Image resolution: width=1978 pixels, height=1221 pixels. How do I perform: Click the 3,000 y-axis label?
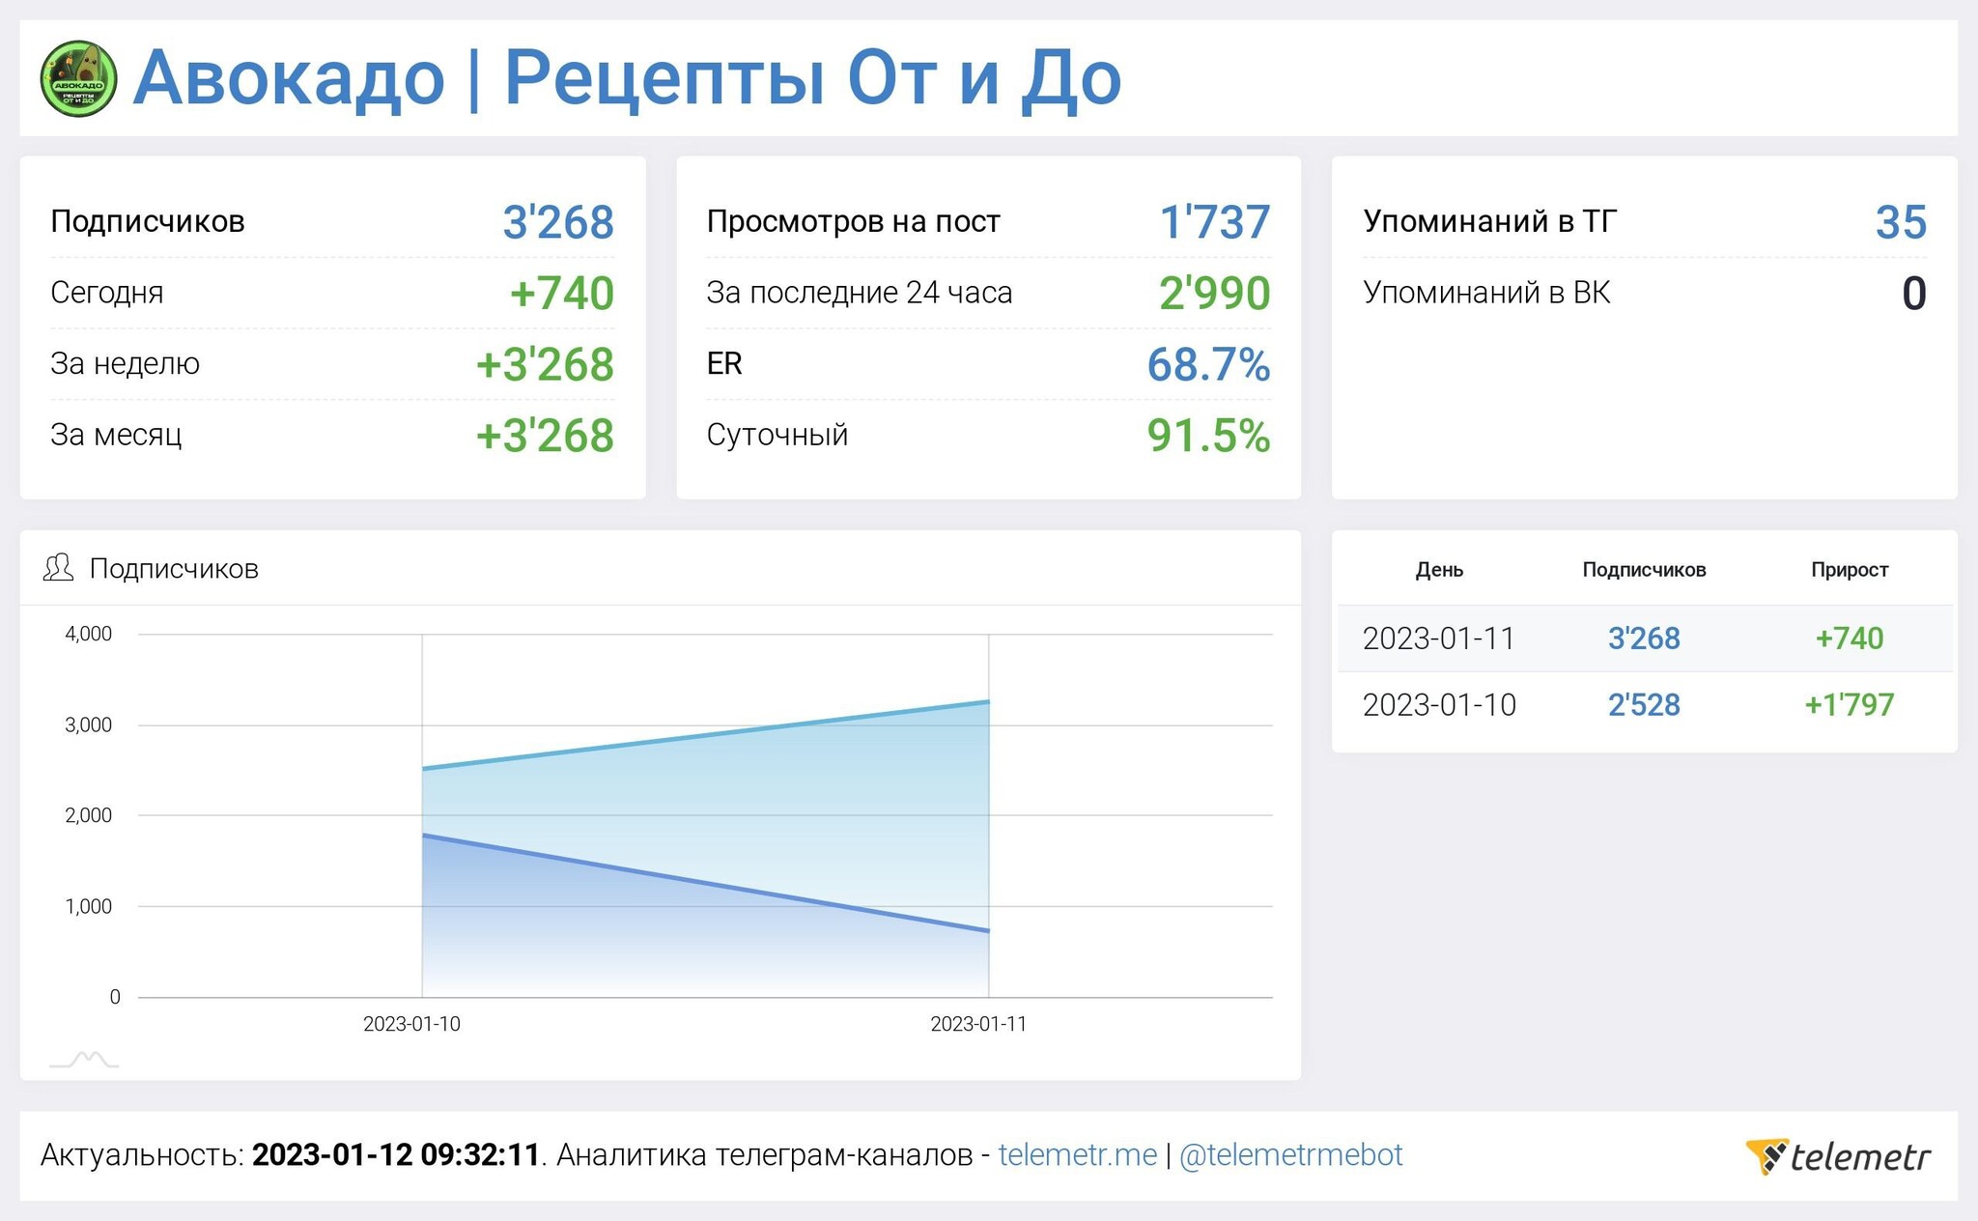pos(88,724)
